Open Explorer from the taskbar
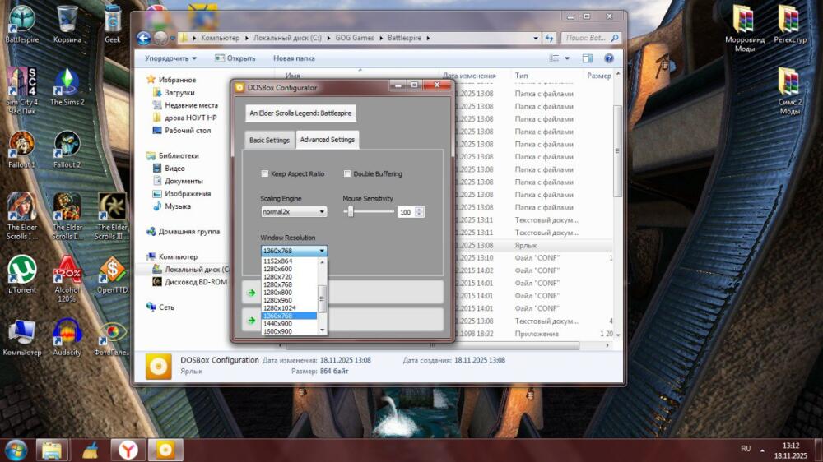 52,450
